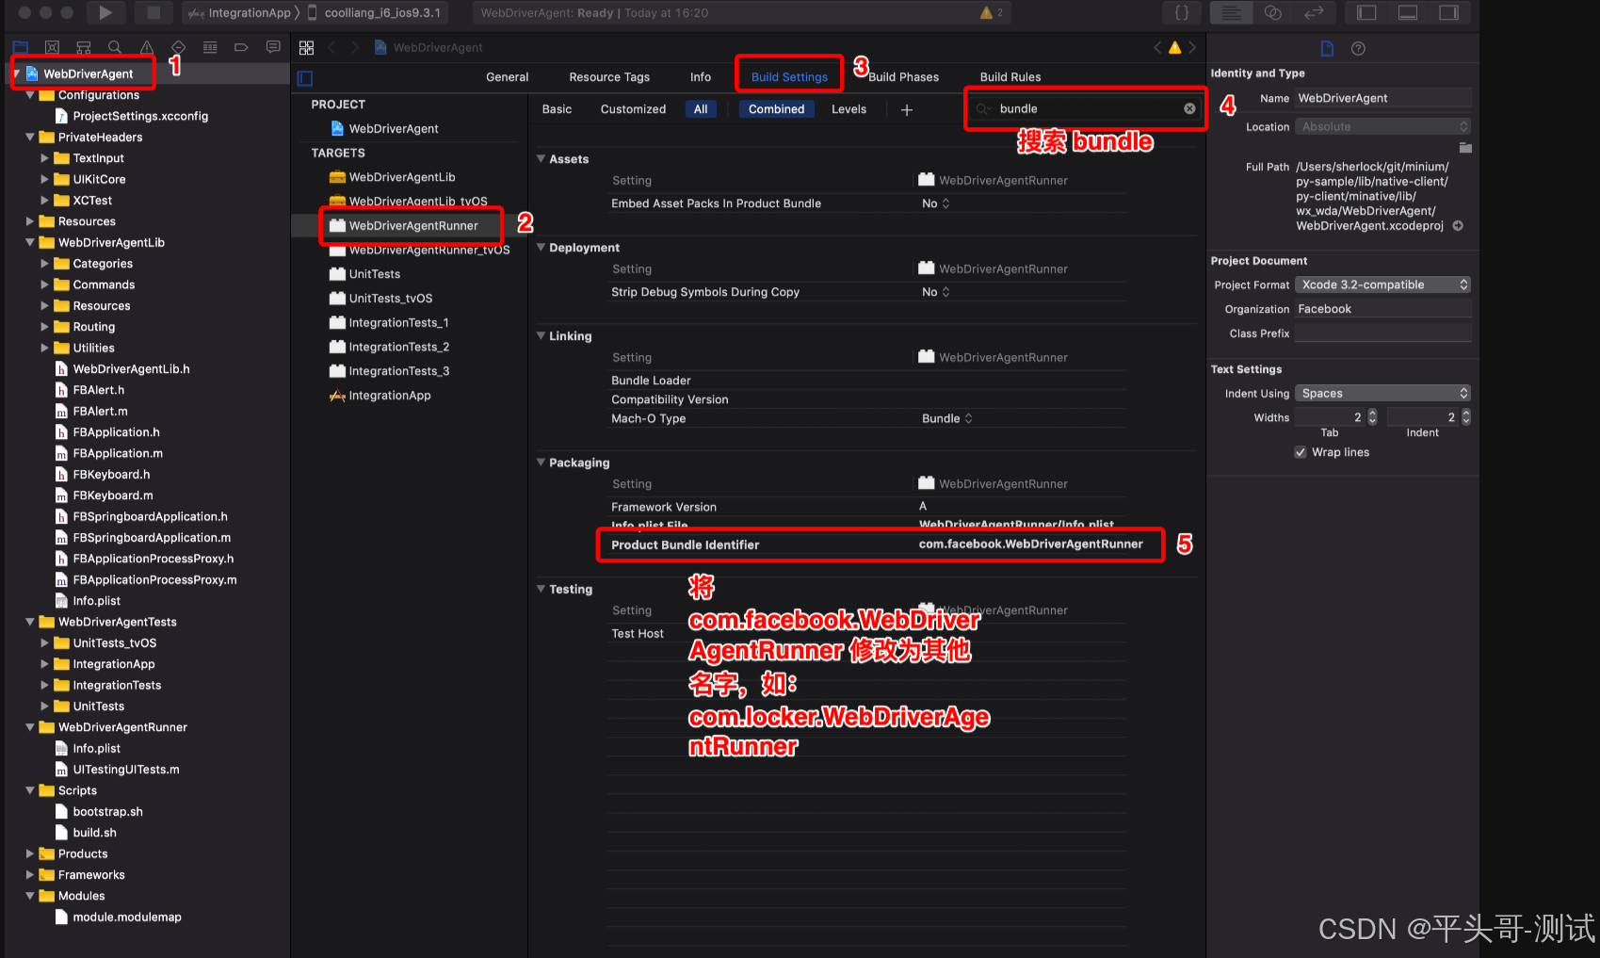The height and width of the screenshot is (958, 1600).
Task: Open the Mach-O Type Bundle popup
Action: tap(947, 418)
